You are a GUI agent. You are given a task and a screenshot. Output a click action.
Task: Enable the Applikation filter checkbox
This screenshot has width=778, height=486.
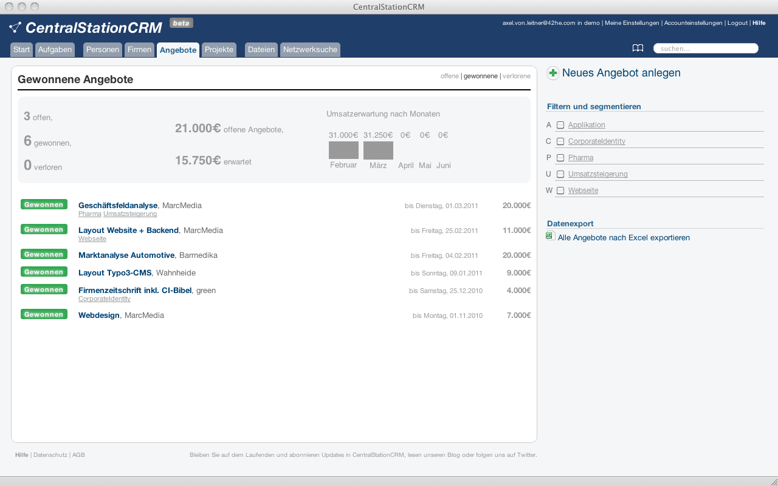pos(560,125)
